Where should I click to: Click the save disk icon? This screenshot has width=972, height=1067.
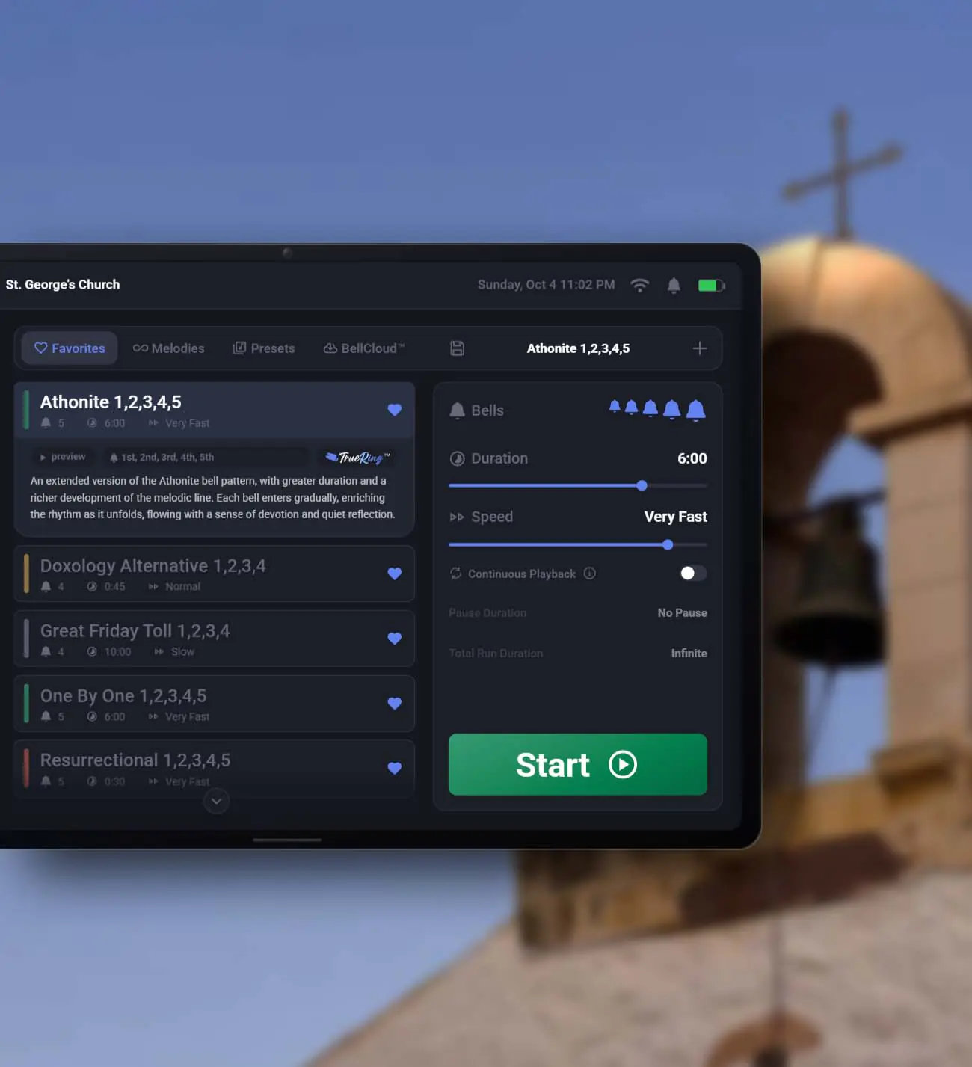pyautogui.click(x=458, y=348)
